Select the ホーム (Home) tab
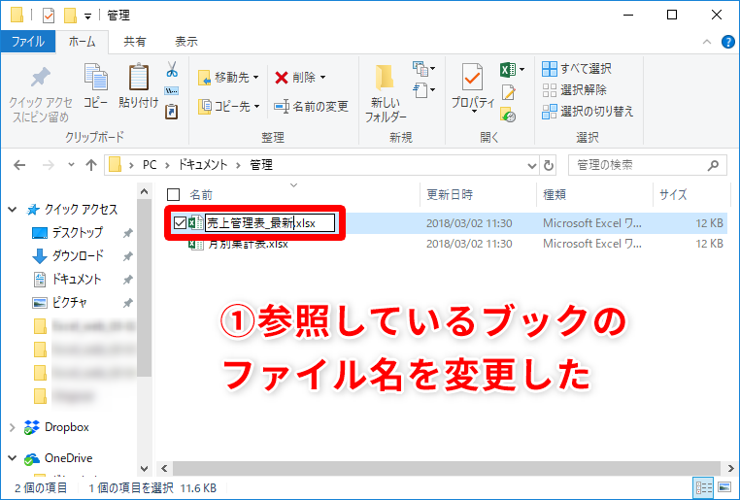The height and width of the screenshot is (500, 740). 83,42
